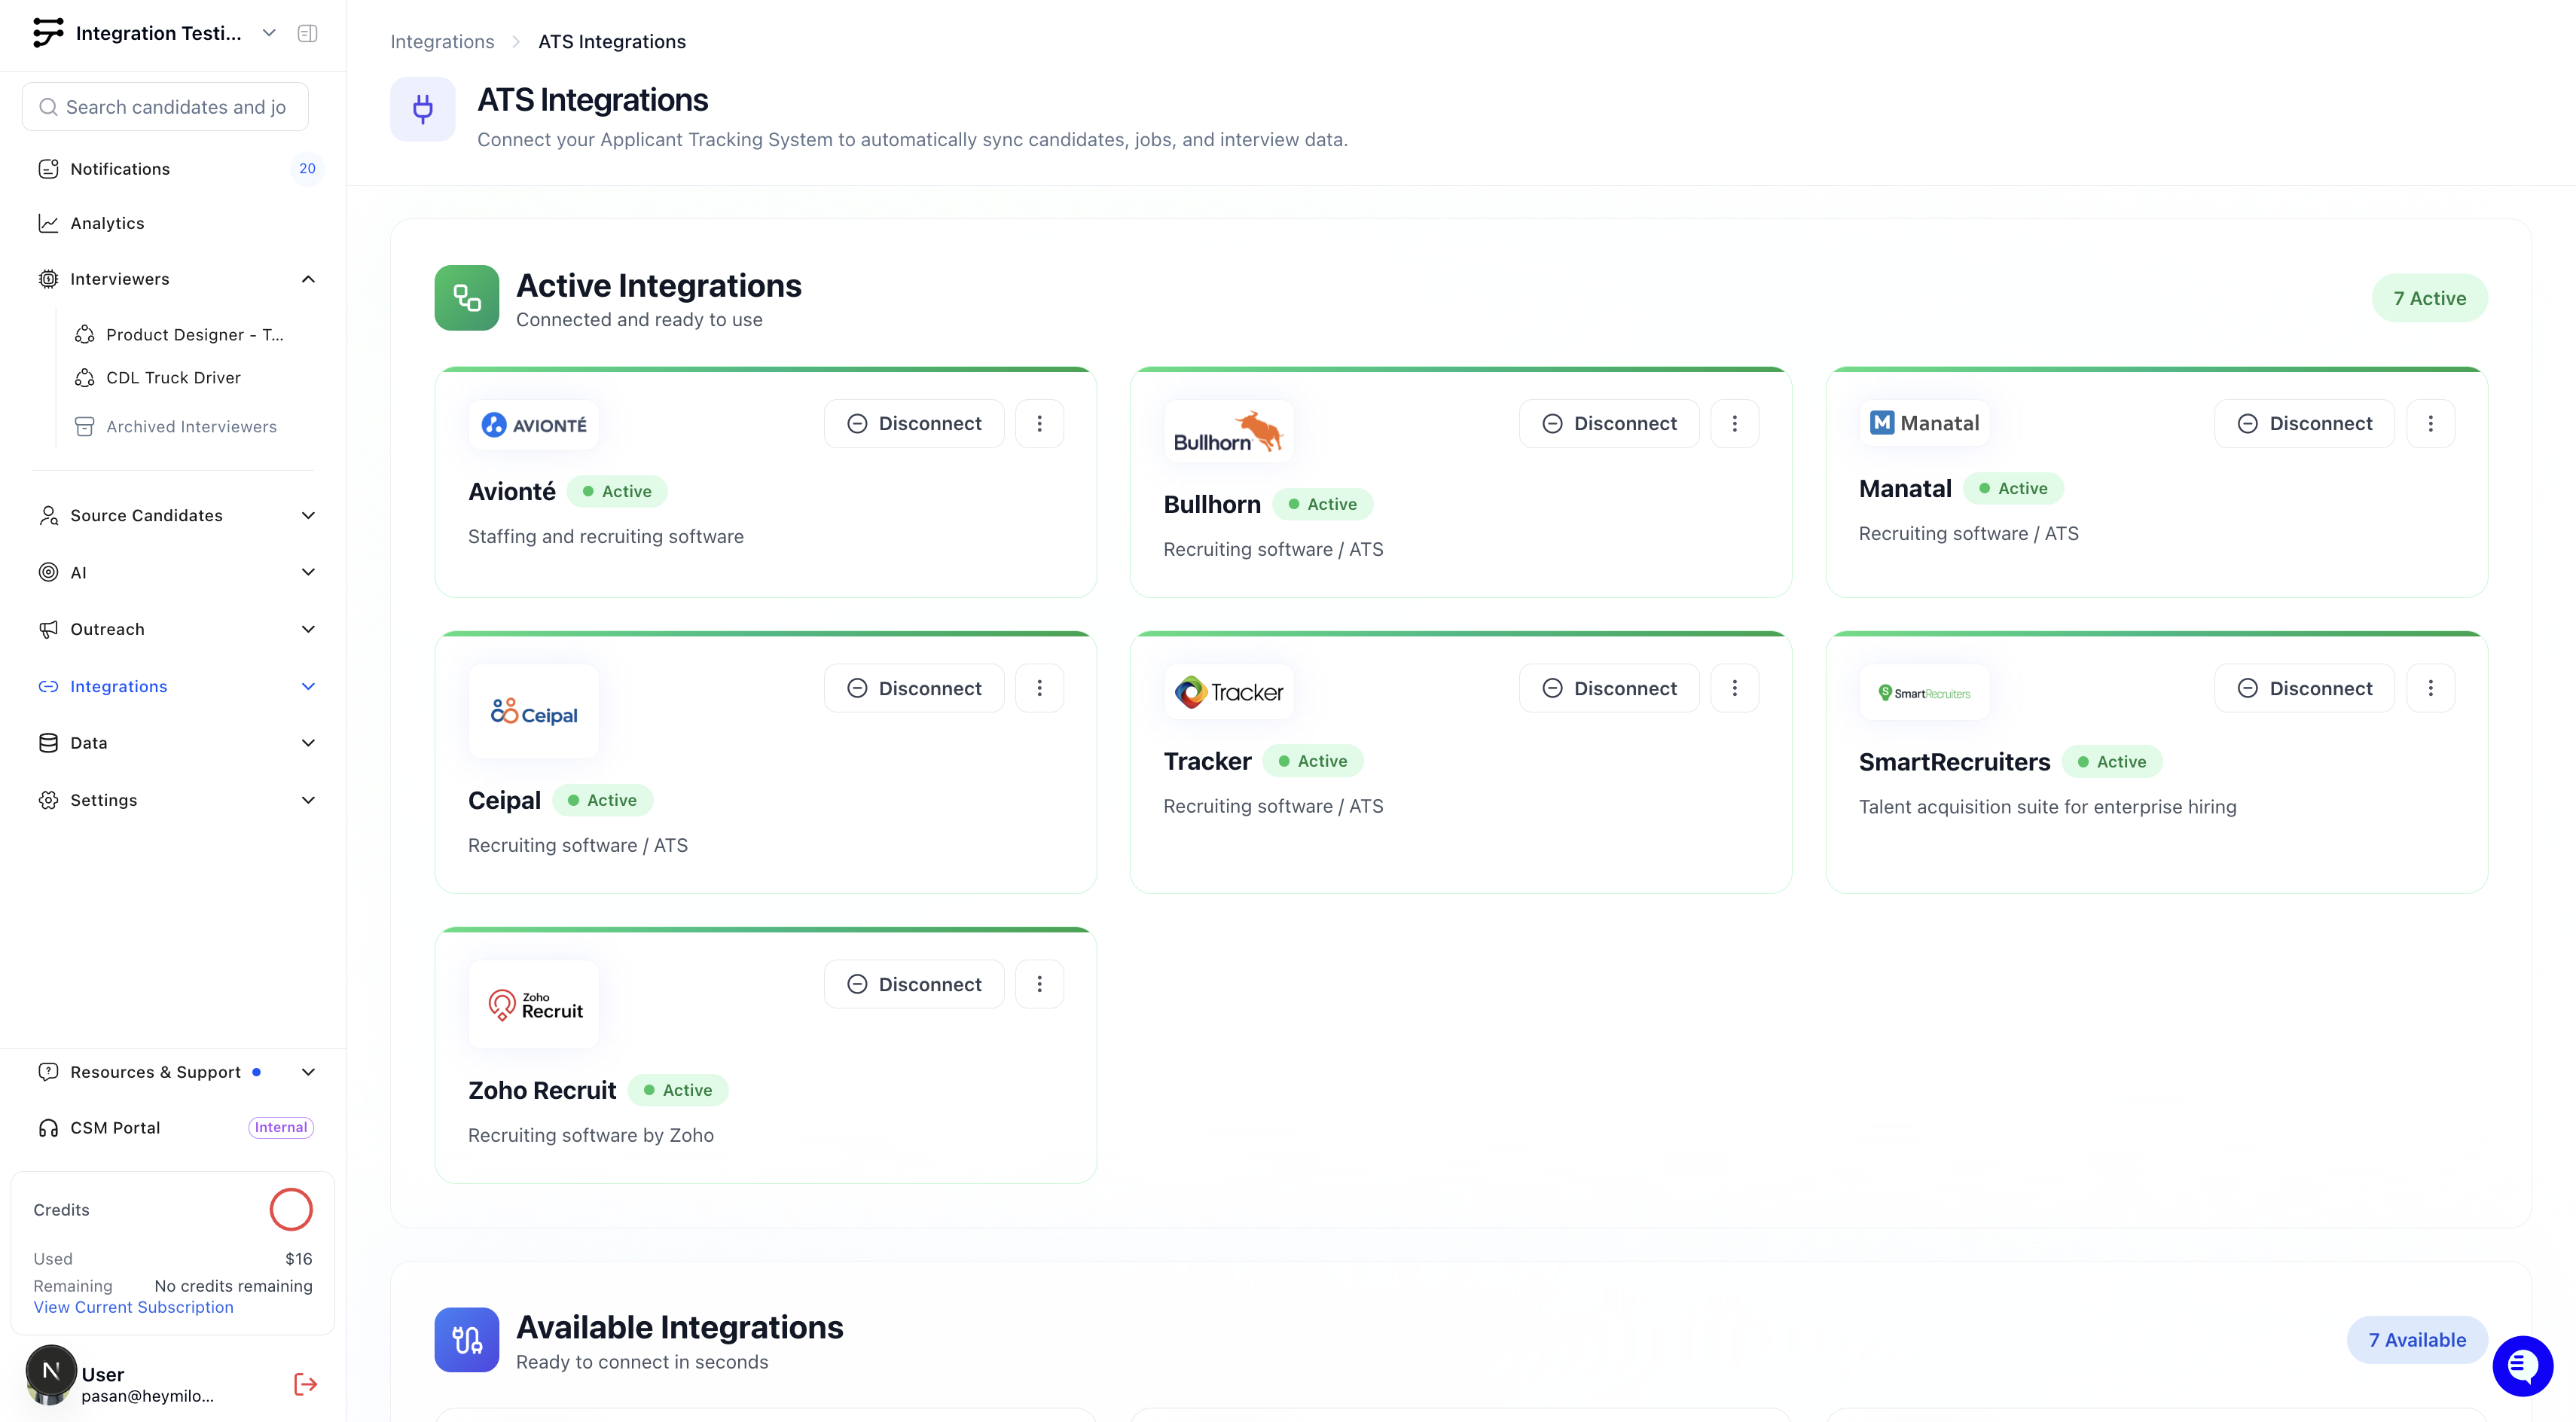The height and width of the screenshot is (1422, 2576).
Task: Open the Analytics menu item
Action: 107,223
